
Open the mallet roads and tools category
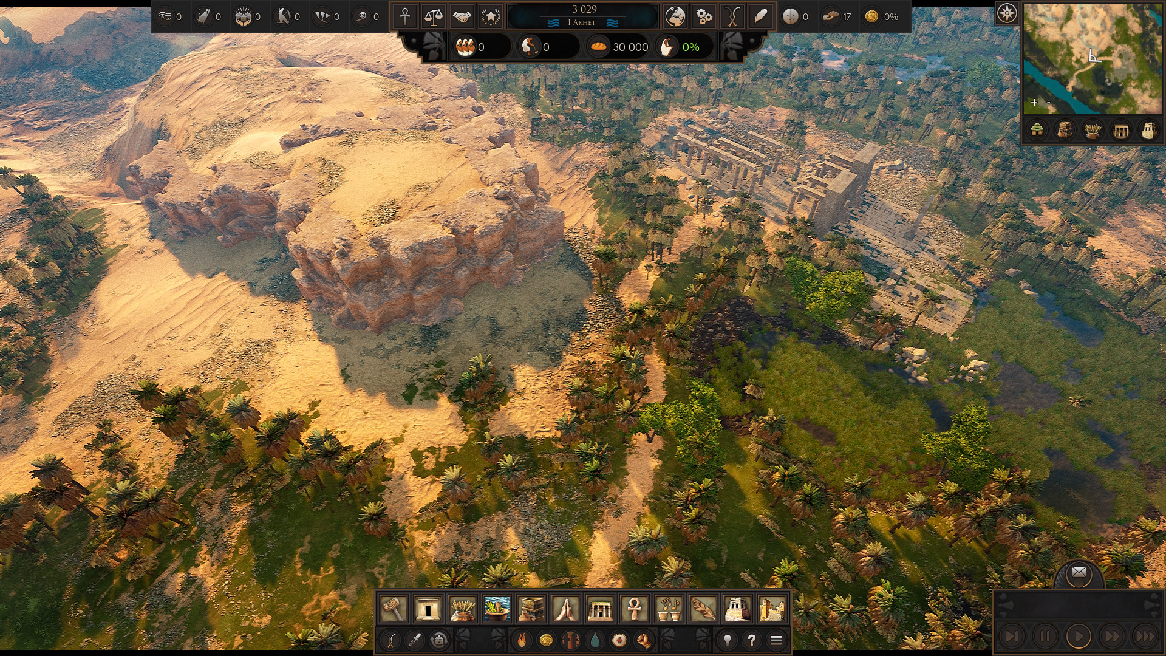tap(393, 608)
